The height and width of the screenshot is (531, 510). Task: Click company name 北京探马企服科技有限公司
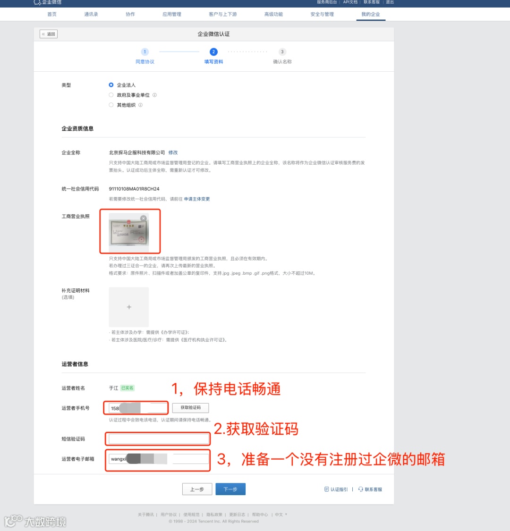click(137, 152)
